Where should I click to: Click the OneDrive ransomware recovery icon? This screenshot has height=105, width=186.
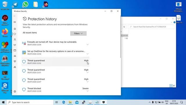point(24,52)
